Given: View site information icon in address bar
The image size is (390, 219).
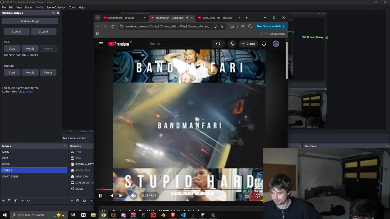Looking at the screenshot, I should coord(121,26).
